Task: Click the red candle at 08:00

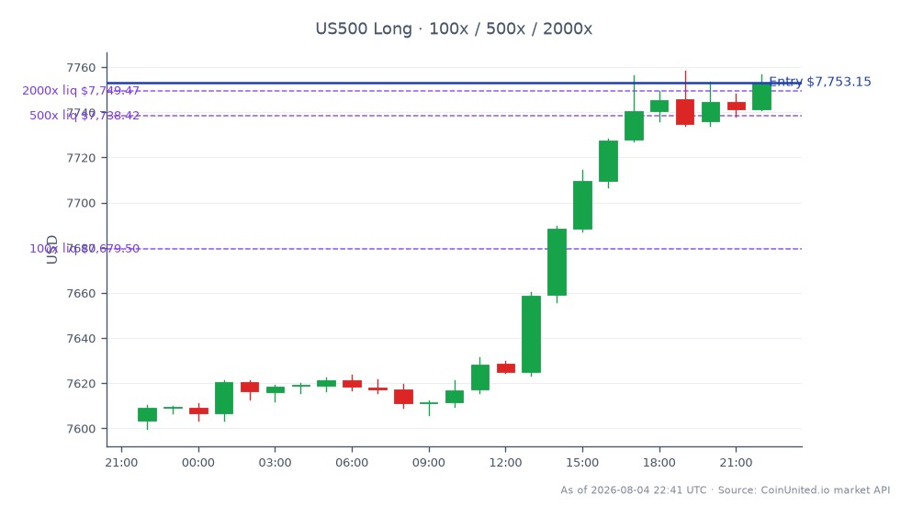Action: (x=403, y=397)
